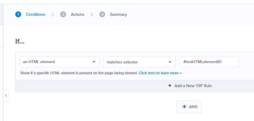Click the step 2 number circle
The height and width of the screenshot is (121, 254).
click(x=63, y=14)
